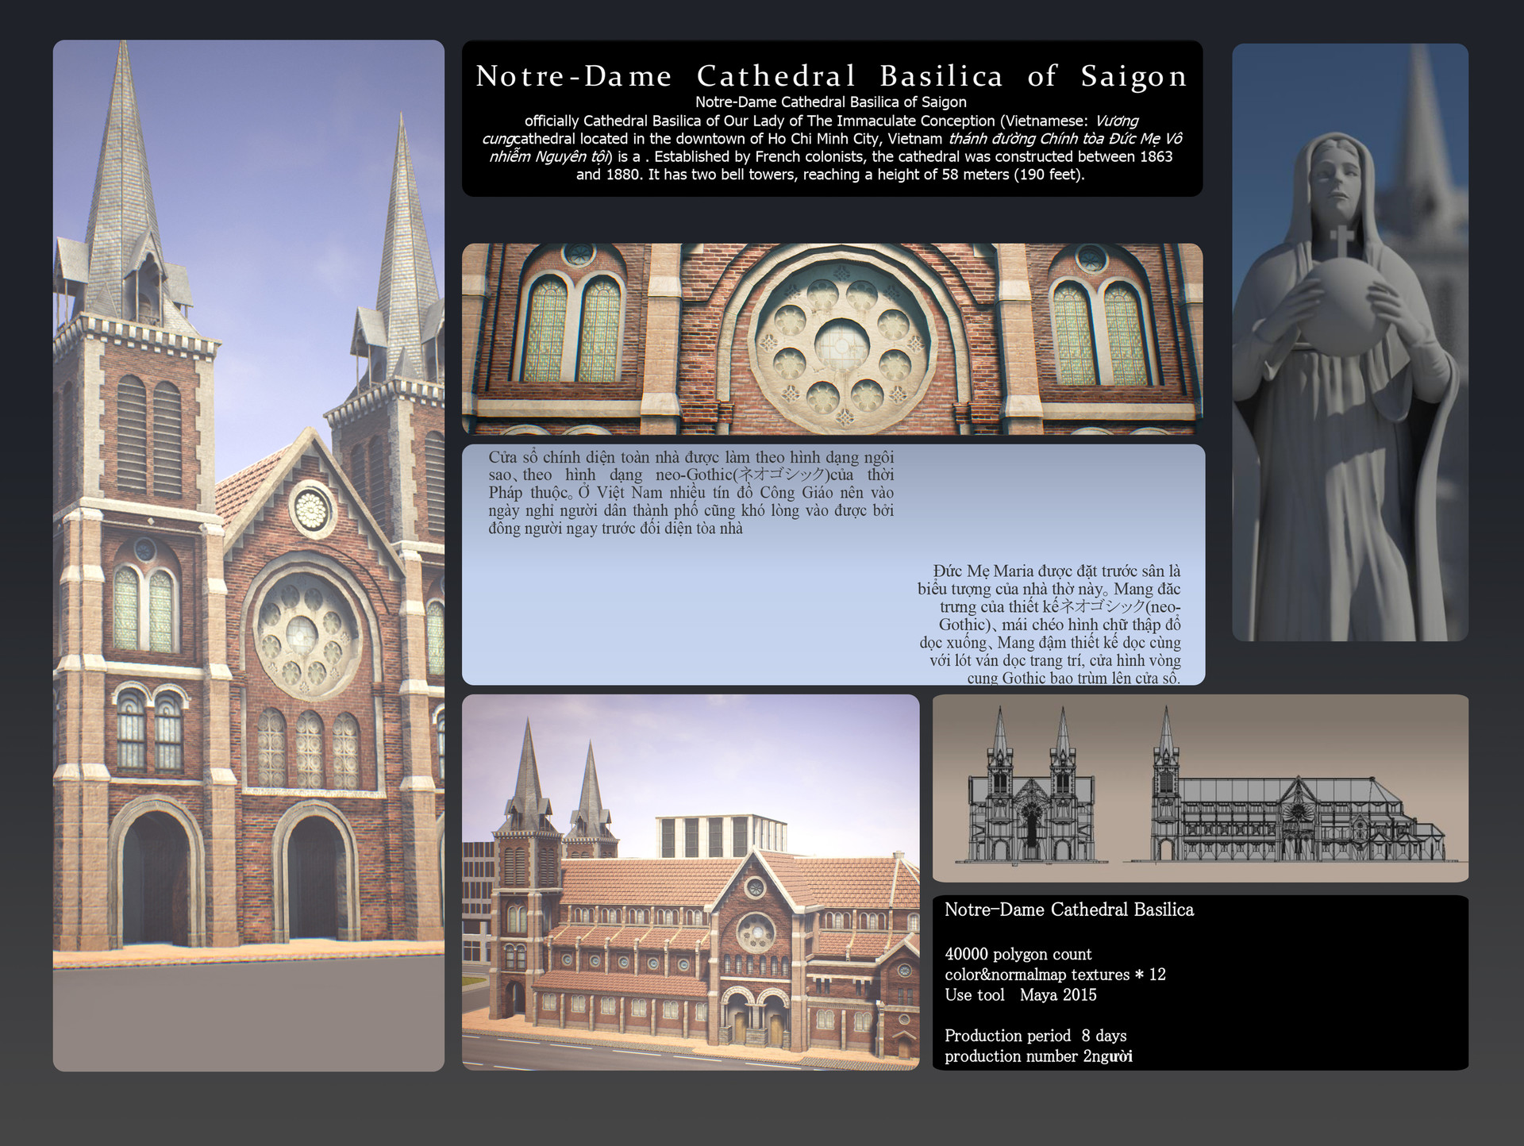1524x1146 pixels.
Task: Open the cathedral side view render
Action: click(x=691, y=883)
